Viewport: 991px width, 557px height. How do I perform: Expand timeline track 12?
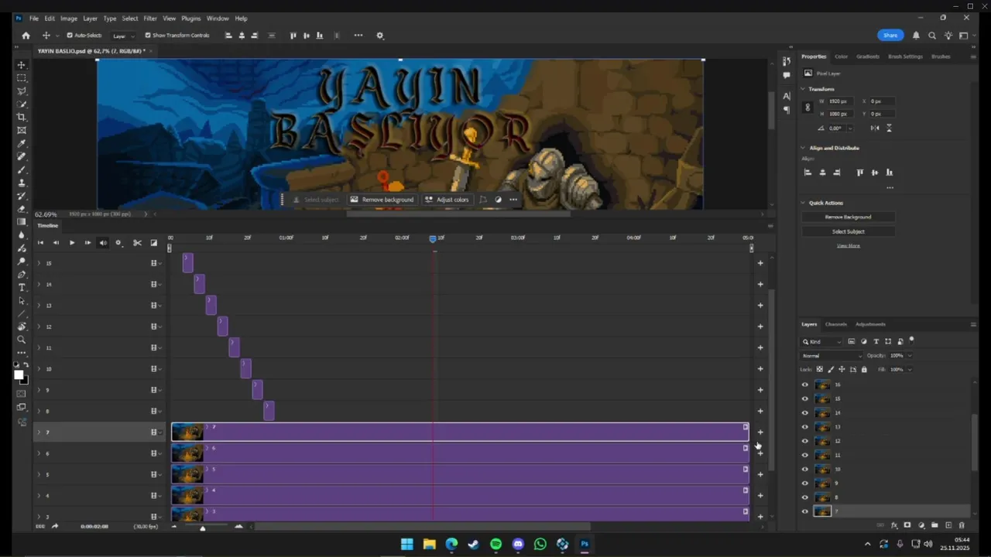click(x=39, y=326)
